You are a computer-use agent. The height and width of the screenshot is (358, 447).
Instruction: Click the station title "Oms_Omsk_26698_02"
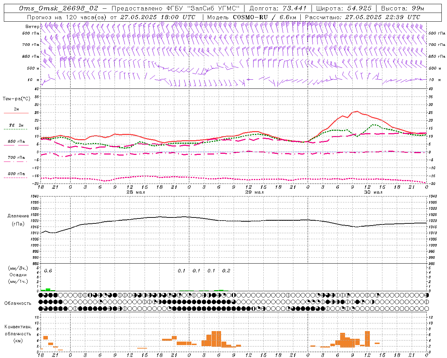[x=58, y=8]
